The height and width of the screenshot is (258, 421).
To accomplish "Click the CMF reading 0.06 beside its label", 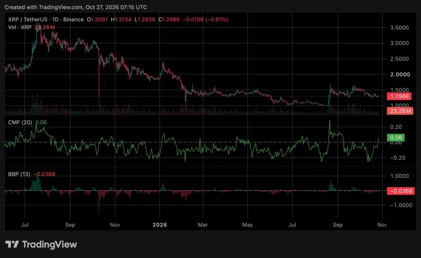I will click(x=41, y=122).
